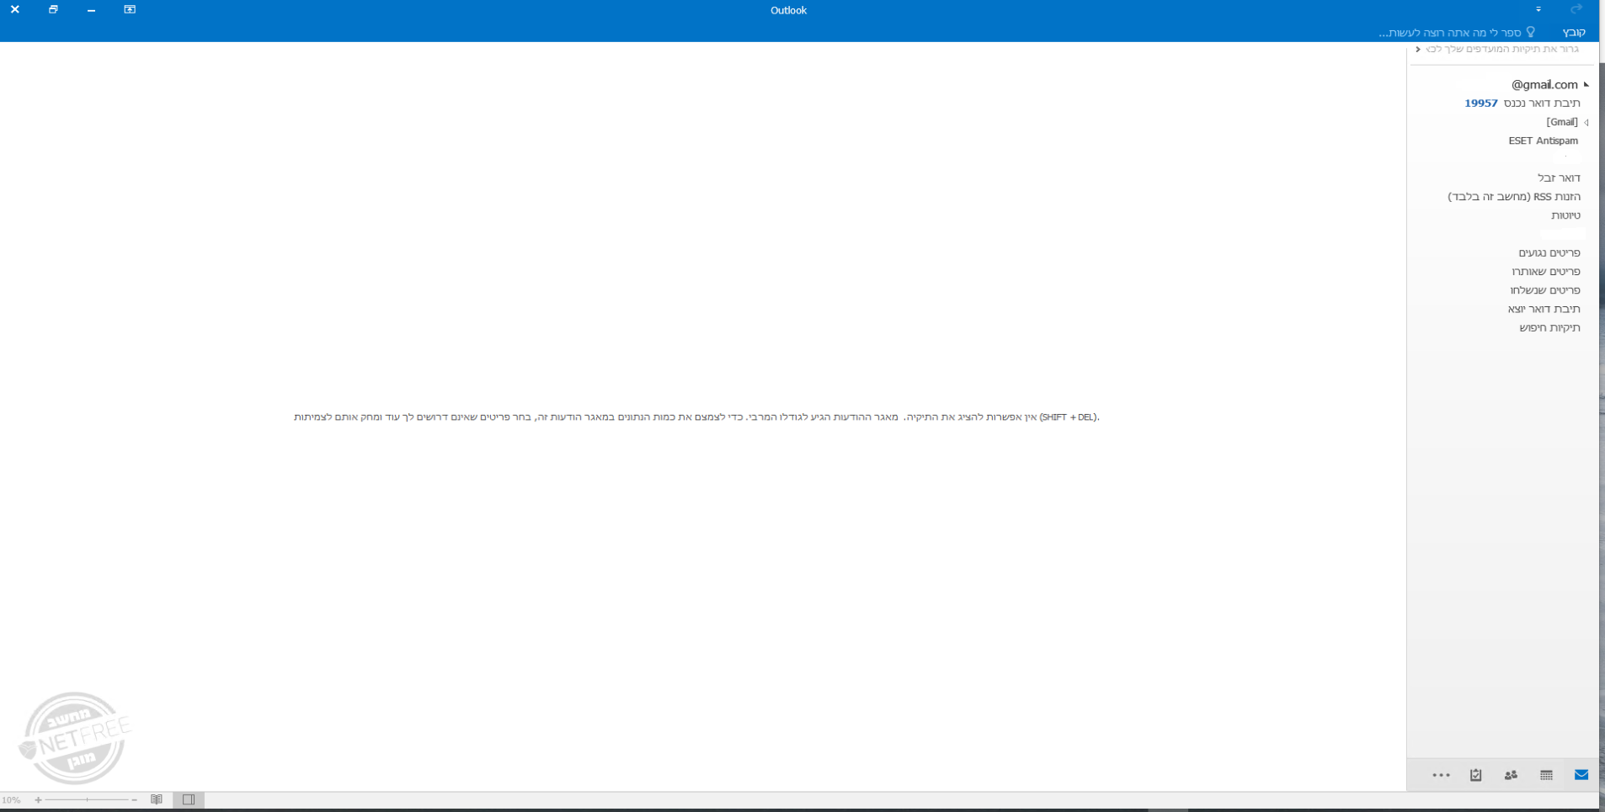Image resolution: width=1605 pixels, height=812 pixels.
Task: Click the Tell Me search box
Action: click(1457, 33)
